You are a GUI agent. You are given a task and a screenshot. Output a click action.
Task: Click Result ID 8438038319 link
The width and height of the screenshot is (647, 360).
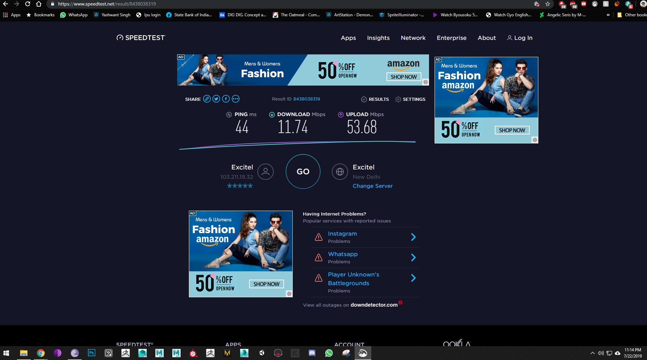(x=307, y=99)
